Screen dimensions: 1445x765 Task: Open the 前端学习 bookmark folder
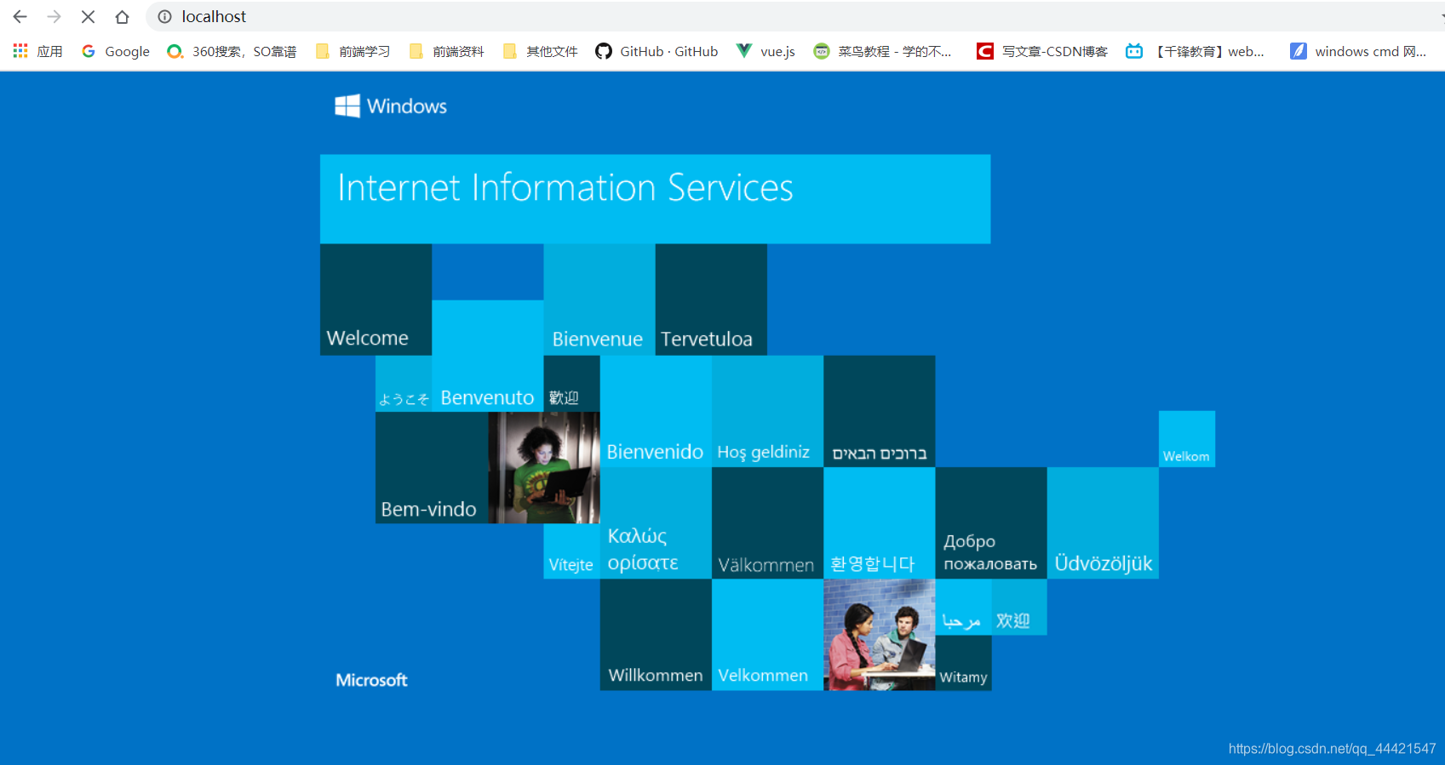point(353,51)
